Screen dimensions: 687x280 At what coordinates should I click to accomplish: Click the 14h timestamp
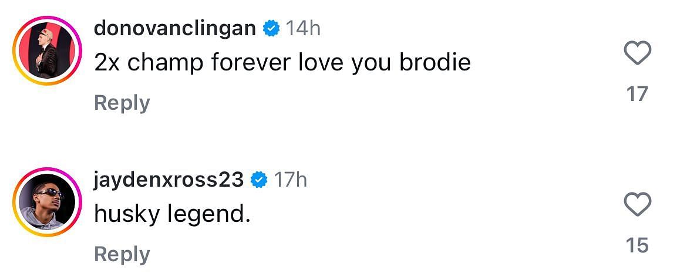coord(303,29)
